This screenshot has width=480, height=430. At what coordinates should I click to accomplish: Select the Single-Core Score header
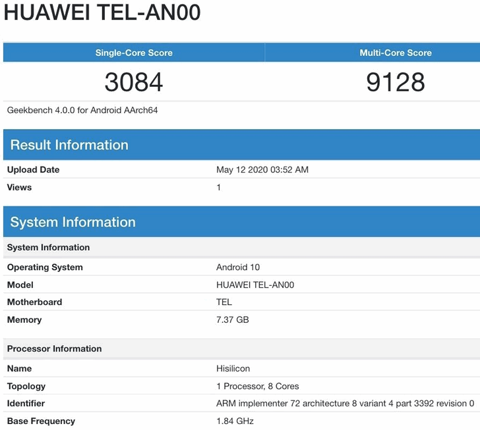pos(134,53)
